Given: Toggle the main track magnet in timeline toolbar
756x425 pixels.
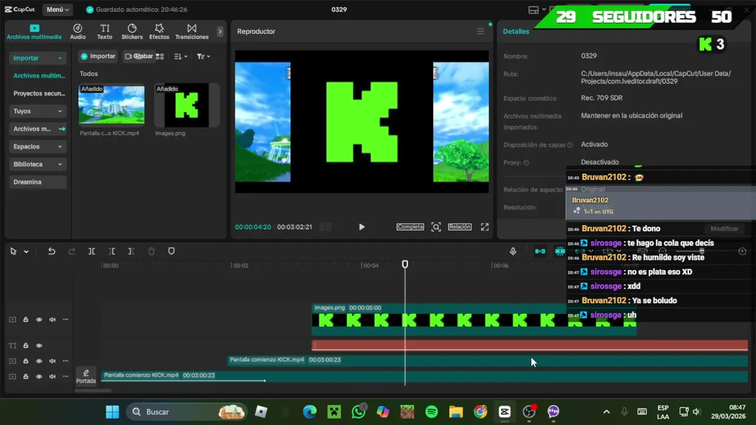Looking at the screenshot, I should coord(540,251).
